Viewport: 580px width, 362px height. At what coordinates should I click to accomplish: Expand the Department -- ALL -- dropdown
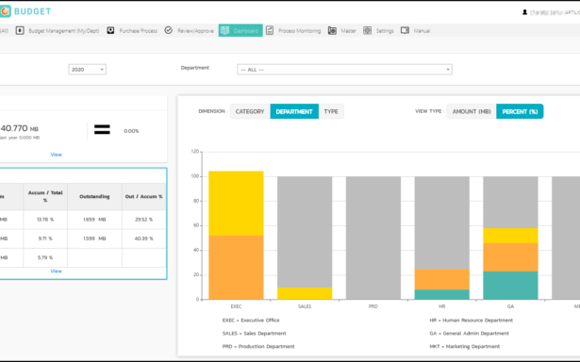(x=344, y=69)
